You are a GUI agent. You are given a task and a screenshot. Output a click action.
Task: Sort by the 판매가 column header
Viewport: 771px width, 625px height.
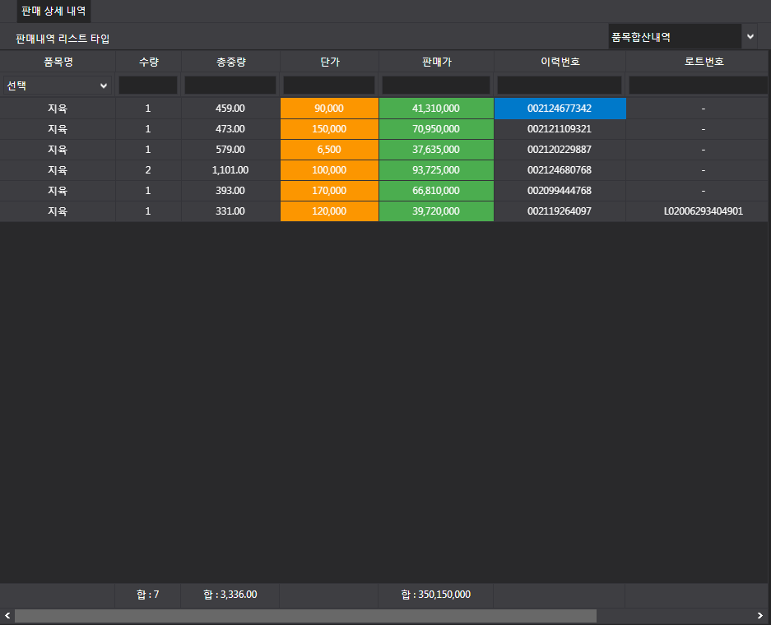click(437, 62)
